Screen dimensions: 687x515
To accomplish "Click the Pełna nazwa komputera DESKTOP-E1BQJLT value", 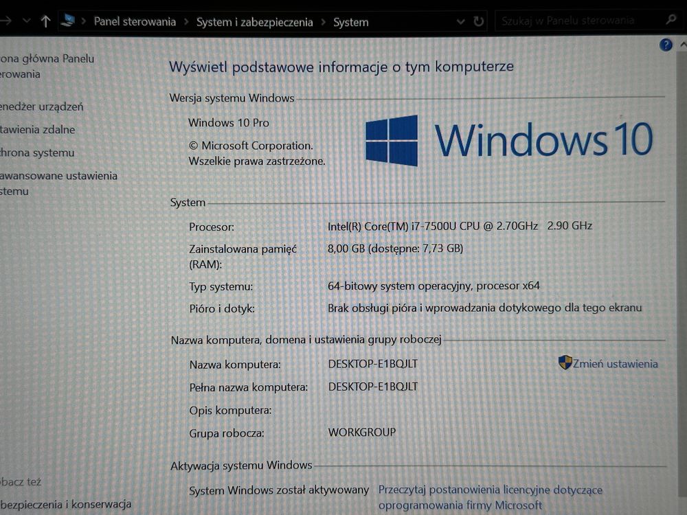I will point(373,387).
